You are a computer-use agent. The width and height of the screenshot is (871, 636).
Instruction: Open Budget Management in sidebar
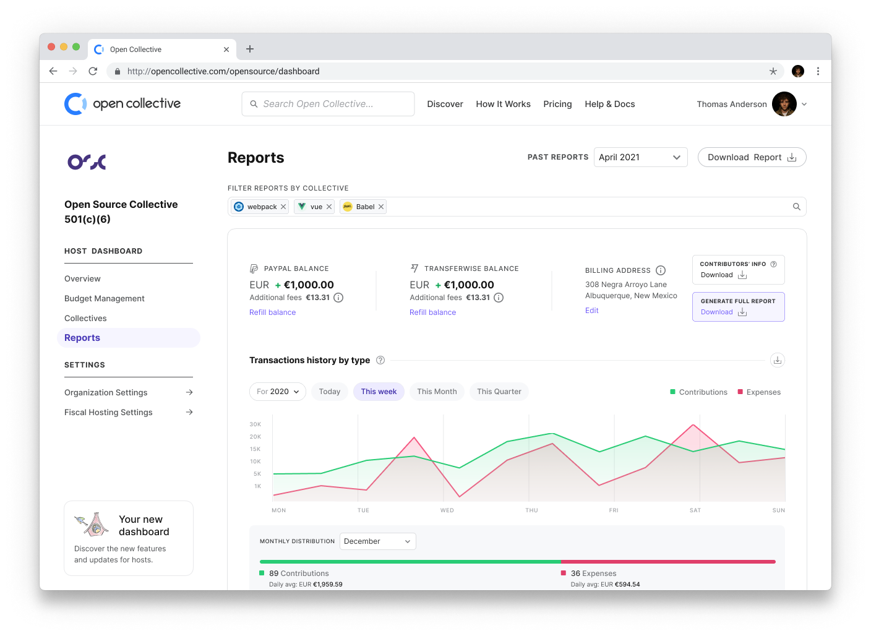click(x=105, y=298)
